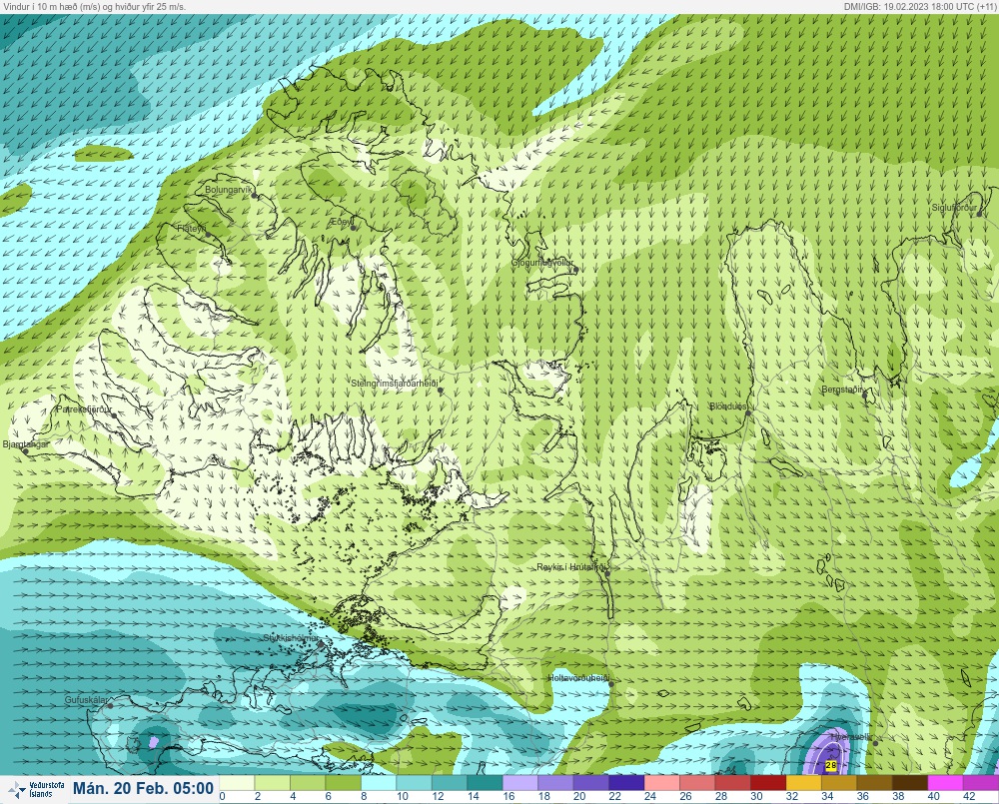Click the Steingrímsfjarðarheiði station label
This screenshot has height=804, width=999.
tap(395, 384)
